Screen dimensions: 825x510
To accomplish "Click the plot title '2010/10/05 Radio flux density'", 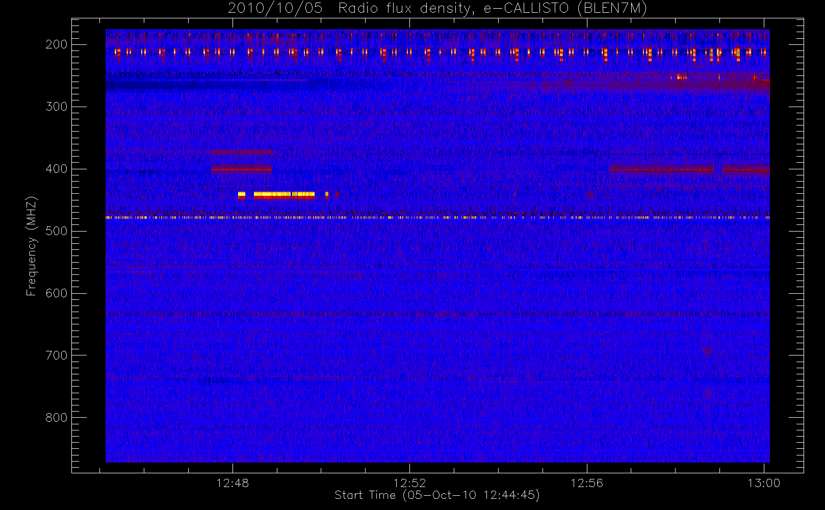I will click(349, 9).
